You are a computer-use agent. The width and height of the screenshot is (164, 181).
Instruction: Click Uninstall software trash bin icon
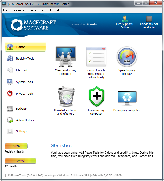tap(66, 96)
